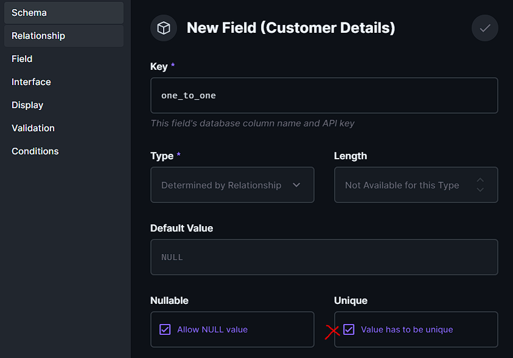513x358 pixels.
Task: Click the Key input containing one_to_one
Action: [324, 95]
